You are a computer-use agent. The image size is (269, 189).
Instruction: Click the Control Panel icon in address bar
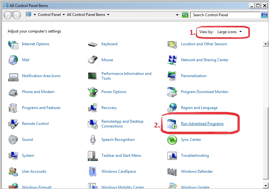point(29,15)
